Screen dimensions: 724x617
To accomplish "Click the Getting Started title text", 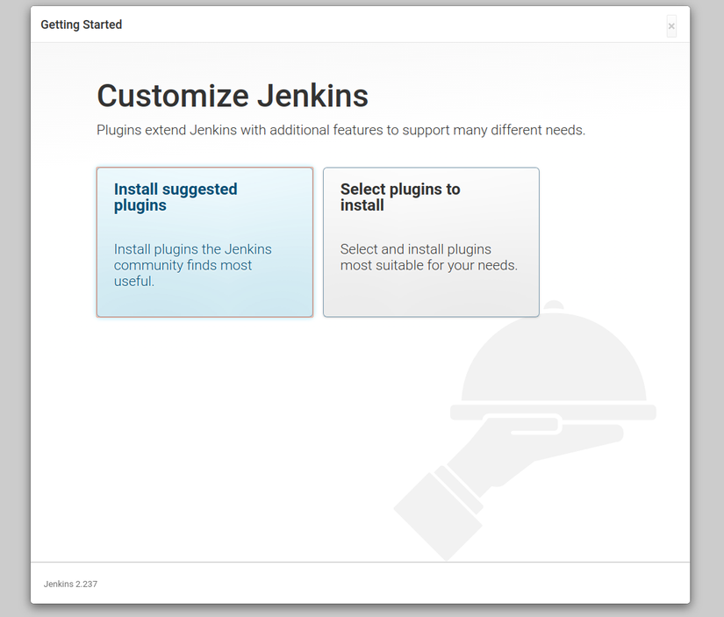I will [x=82, y=25].
